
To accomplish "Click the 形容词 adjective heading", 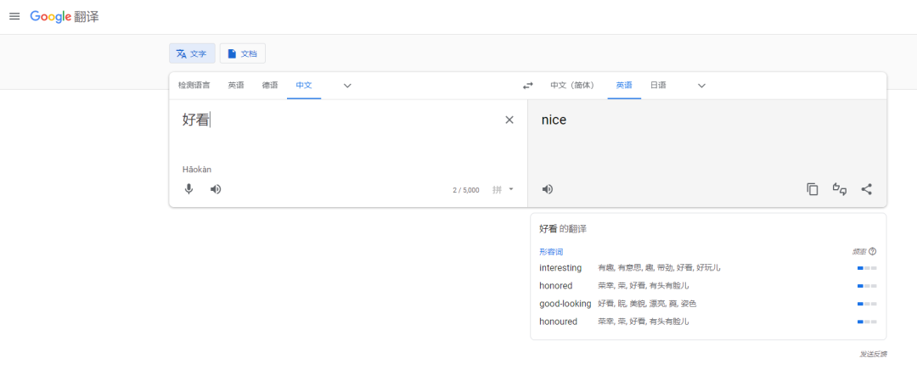I will (551, 252).
